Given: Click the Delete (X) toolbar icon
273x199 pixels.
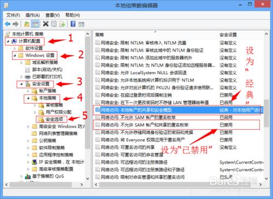Looking at the screenshot, I should coord(46,24).
